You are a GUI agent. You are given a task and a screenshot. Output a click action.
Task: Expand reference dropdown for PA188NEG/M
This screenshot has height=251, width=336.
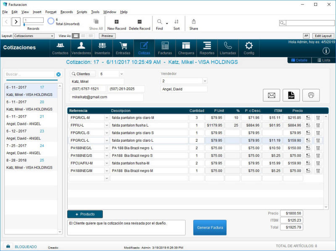click(107, 171)
